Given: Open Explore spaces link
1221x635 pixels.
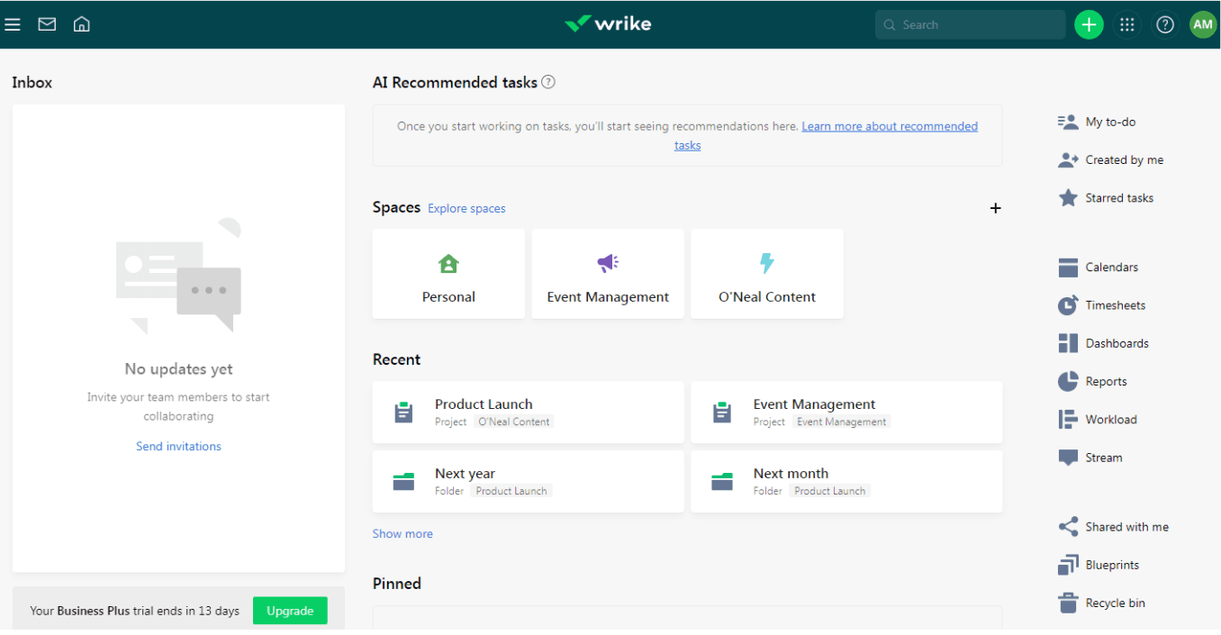Looking at the screenshot, I should (466, 209).
